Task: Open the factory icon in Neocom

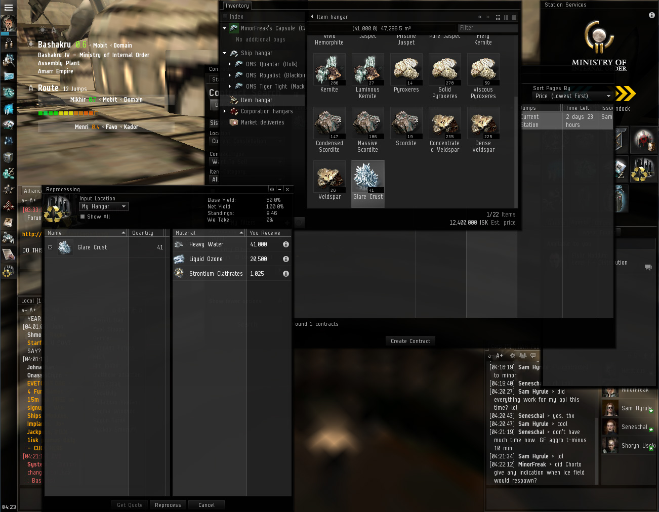Action: (x=9, y=237)
